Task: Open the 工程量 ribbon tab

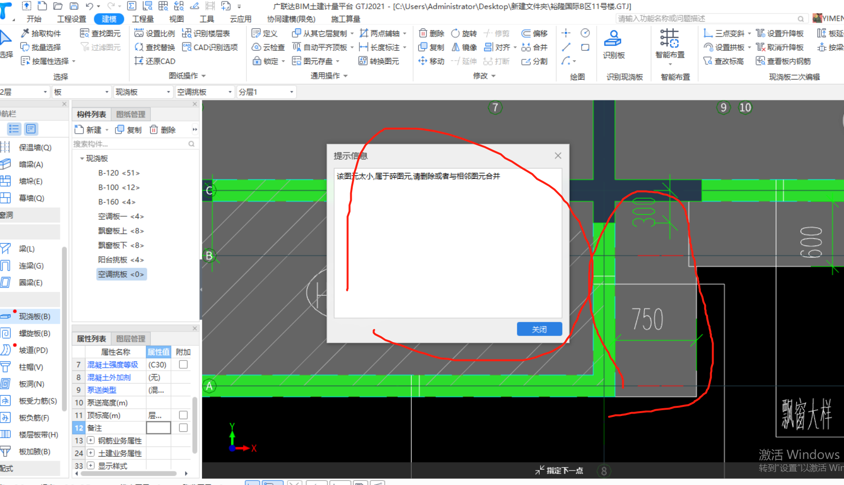Action: [x=143, y=19]
